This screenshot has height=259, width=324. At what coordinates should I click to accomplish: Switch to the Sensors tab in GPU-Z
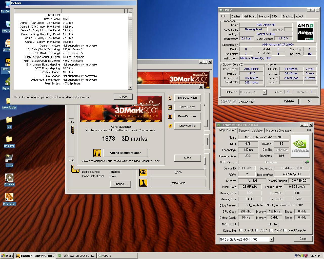(244, 131)
